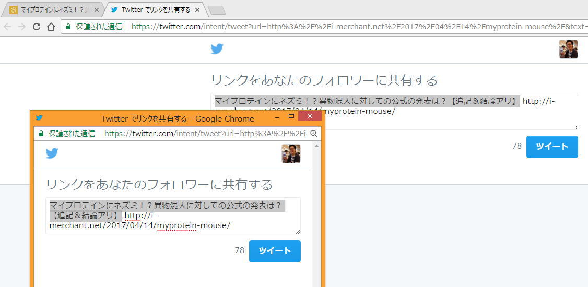Minimize the Twitter popup window
This screenshot has height=287, width=588.
(277, 117)
